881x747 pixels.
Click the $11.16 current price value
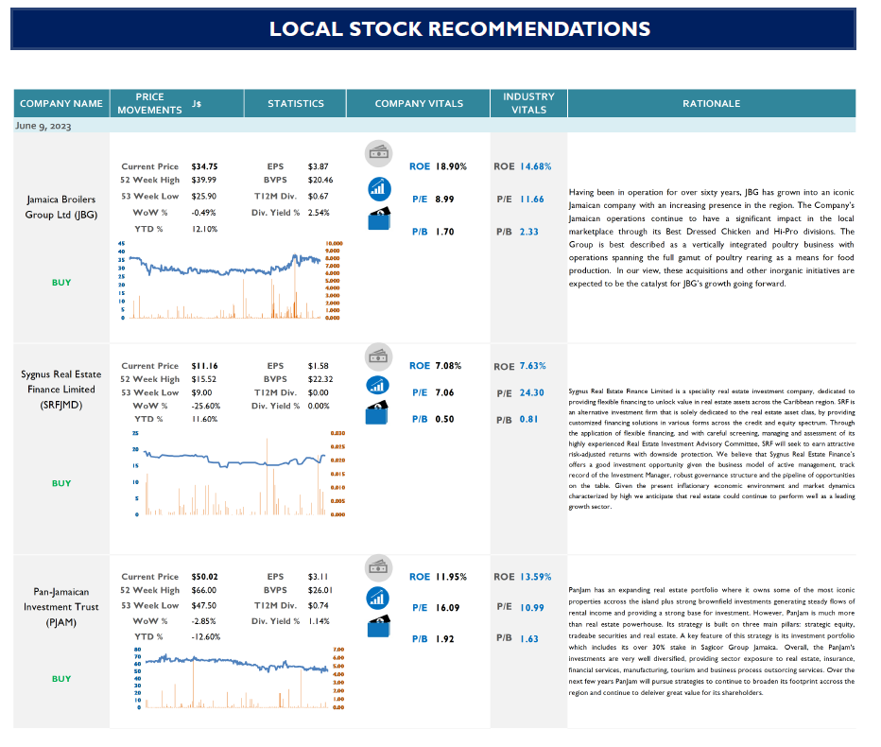pyautogui.click(x=204, y=366)
